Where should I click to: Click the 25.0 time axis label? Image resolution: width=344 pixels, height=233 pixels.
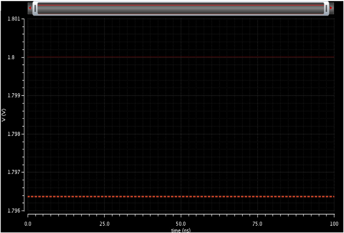pyautogui.click(x=104, y=224)
